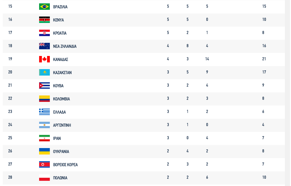Click rank number 20 for ΚΑΖΑΚΣΤΑΝ
291x186 pixels.
point(10,72)
